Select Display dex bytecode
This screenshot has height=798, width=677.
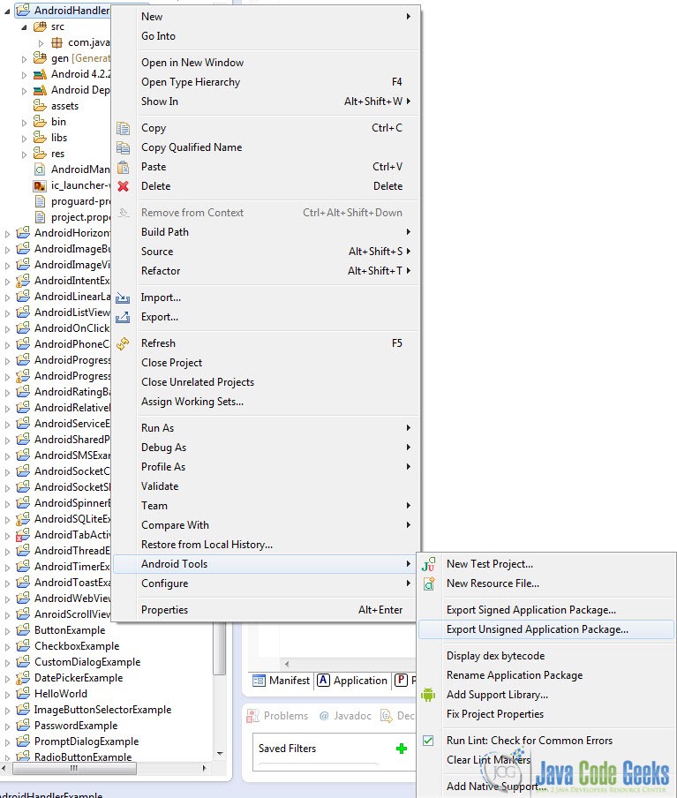tap(546, 656)
